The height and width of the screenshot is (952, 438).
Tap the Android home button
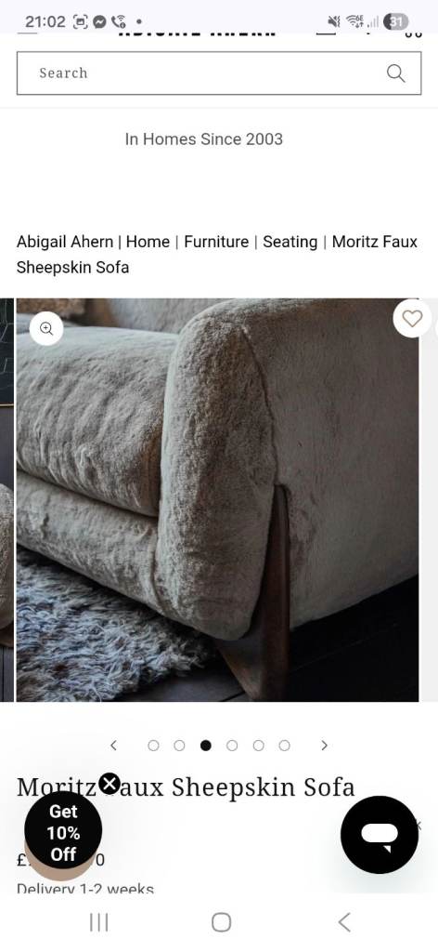(221, 922)
